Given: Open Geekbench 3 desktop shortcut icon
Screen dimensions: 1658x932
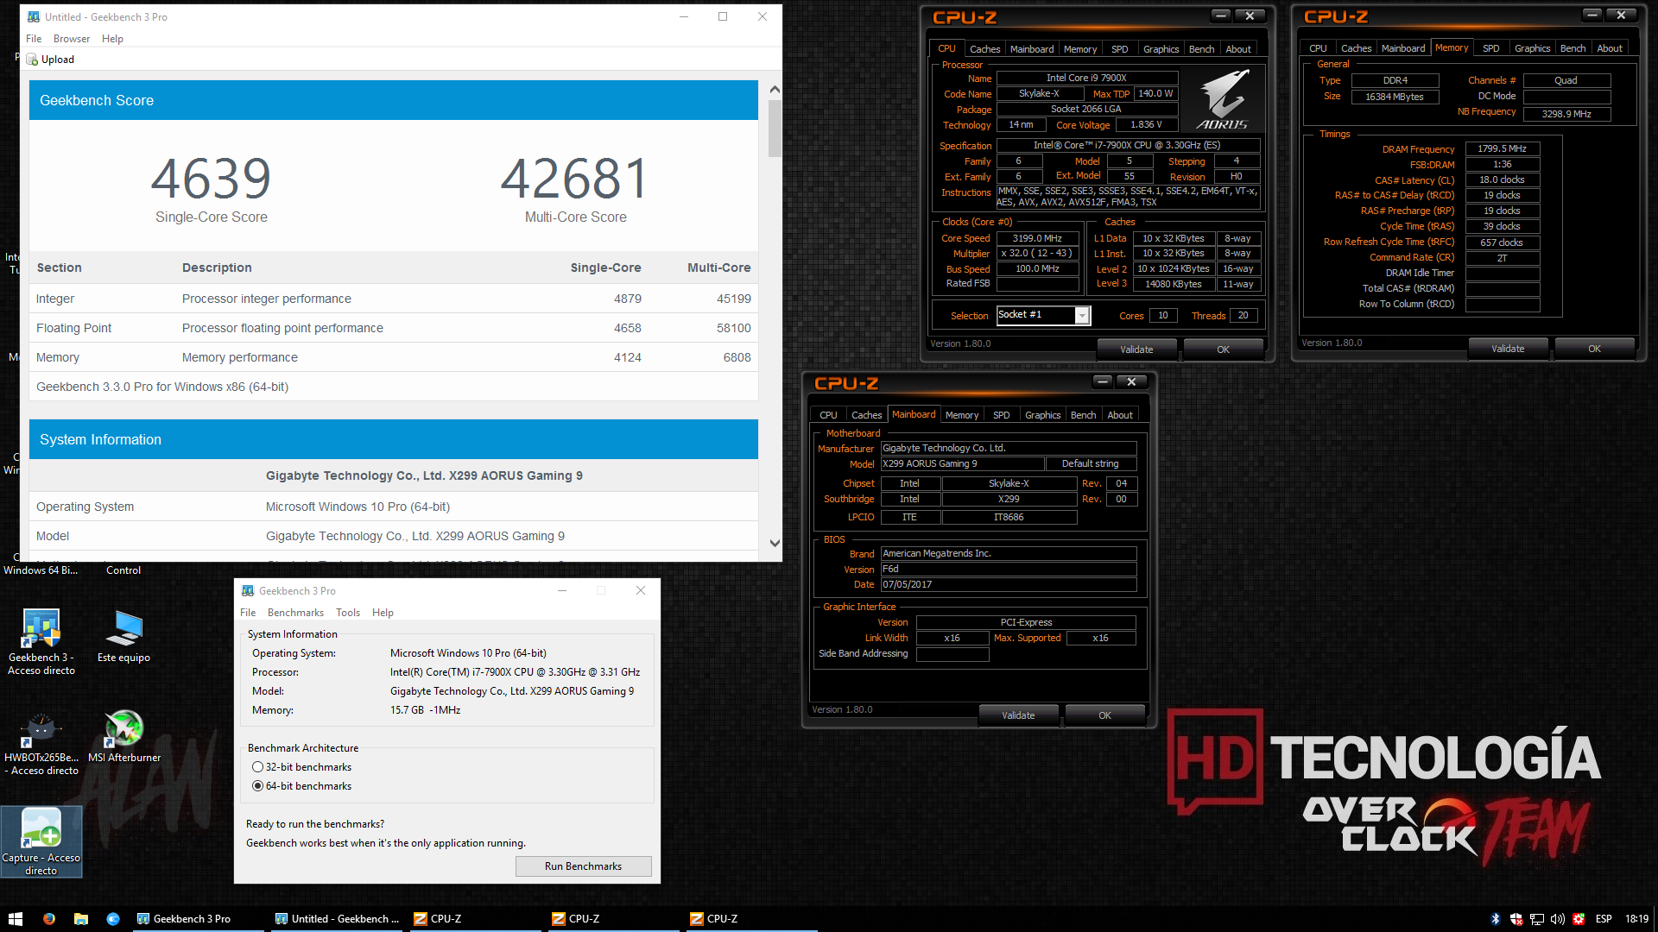Looking at the screenshot, I should (41, 628).
